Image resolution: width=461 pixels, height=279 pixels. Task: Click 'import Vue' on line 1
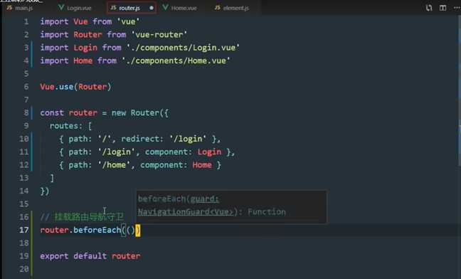pos(64,22)
